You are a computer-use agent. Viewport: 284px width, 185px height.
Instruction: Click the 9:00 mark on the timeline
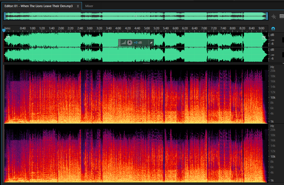(x=261, y=29)
